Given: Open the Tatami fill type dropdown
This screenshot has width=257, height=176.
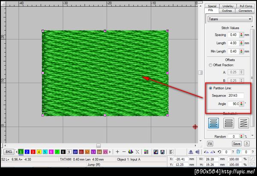Looking at the screenshot, I should coord(230,19).
